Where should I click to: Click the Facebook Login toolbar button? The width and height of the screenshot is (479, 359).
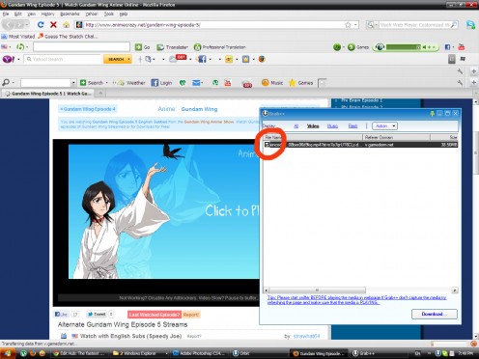click(x=161, y=83)
